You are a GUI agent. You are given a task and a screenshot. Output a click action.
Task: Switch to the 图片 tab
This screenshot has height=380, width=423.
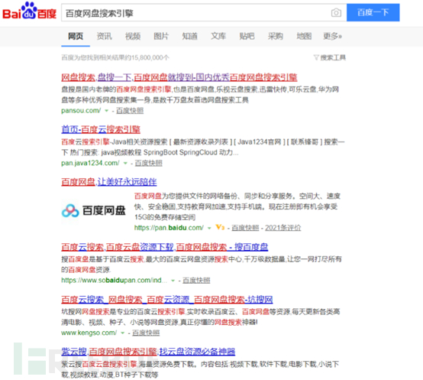[x=161, y=36]
